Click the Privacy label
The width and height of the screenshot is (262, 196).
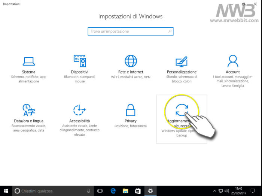[x=131, y=121]
